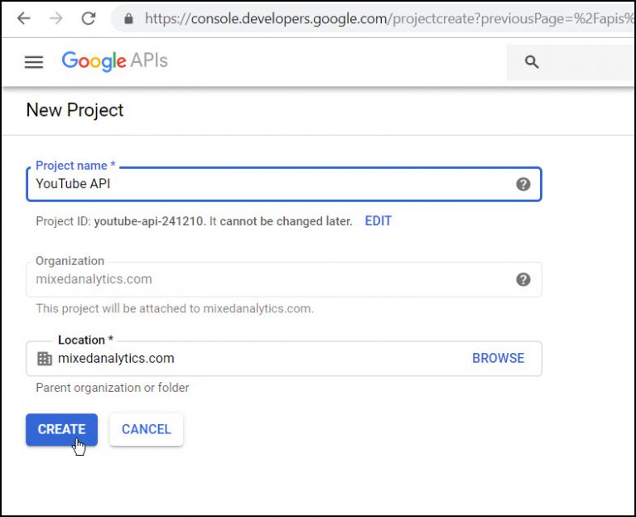Open Google APIs logo home
Image resolution: width=636 pixels, height=517 pixels.
[115, 61]
